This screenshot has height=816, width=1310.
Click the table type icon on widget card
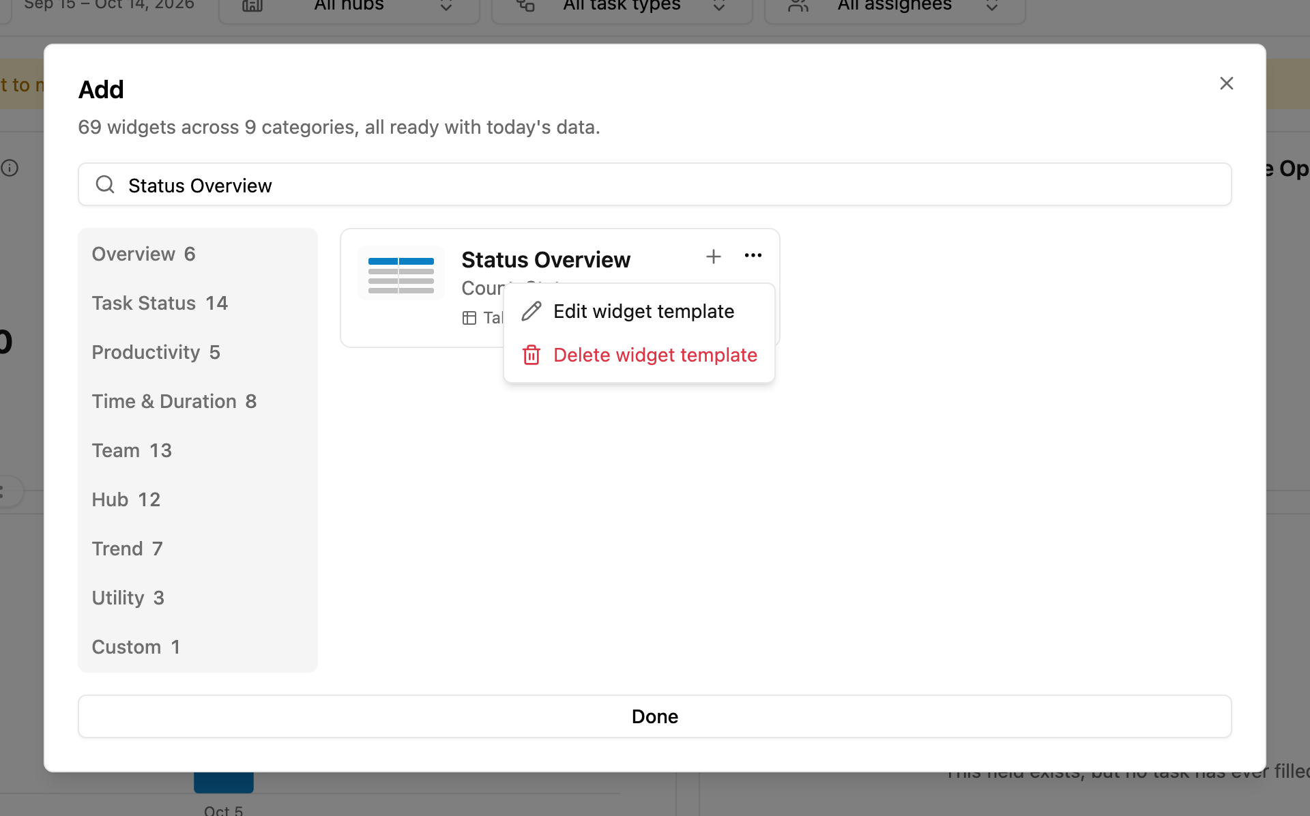tap(469, 318)
